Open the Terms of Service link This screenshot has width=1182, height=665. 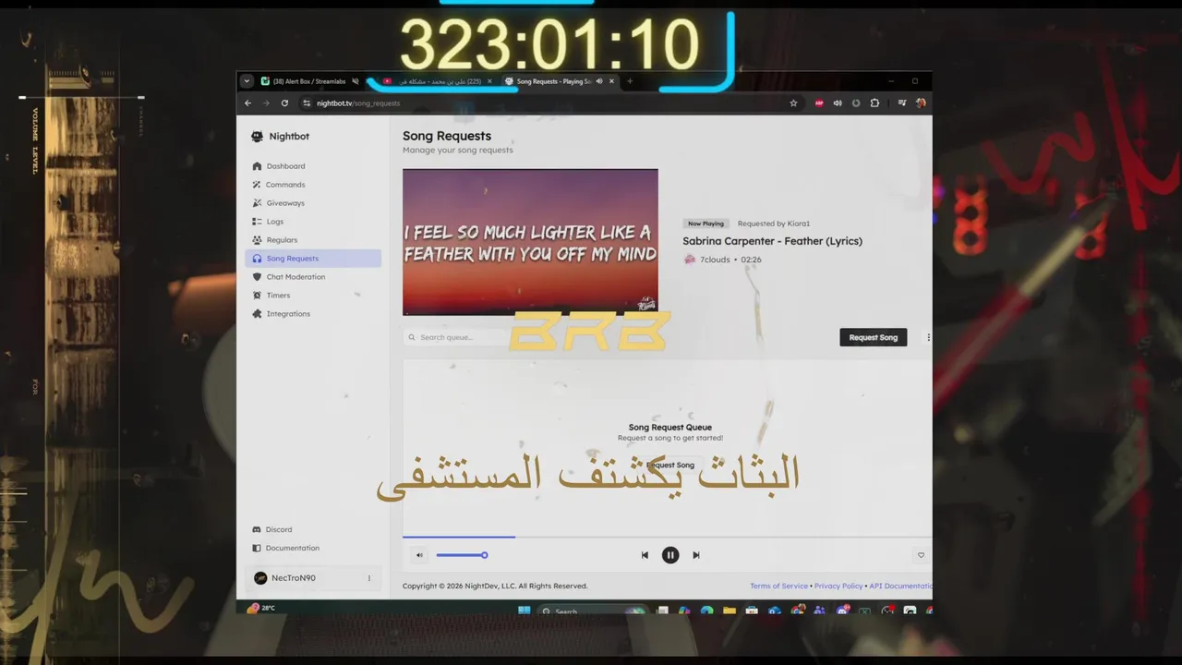tap(778, 586)
